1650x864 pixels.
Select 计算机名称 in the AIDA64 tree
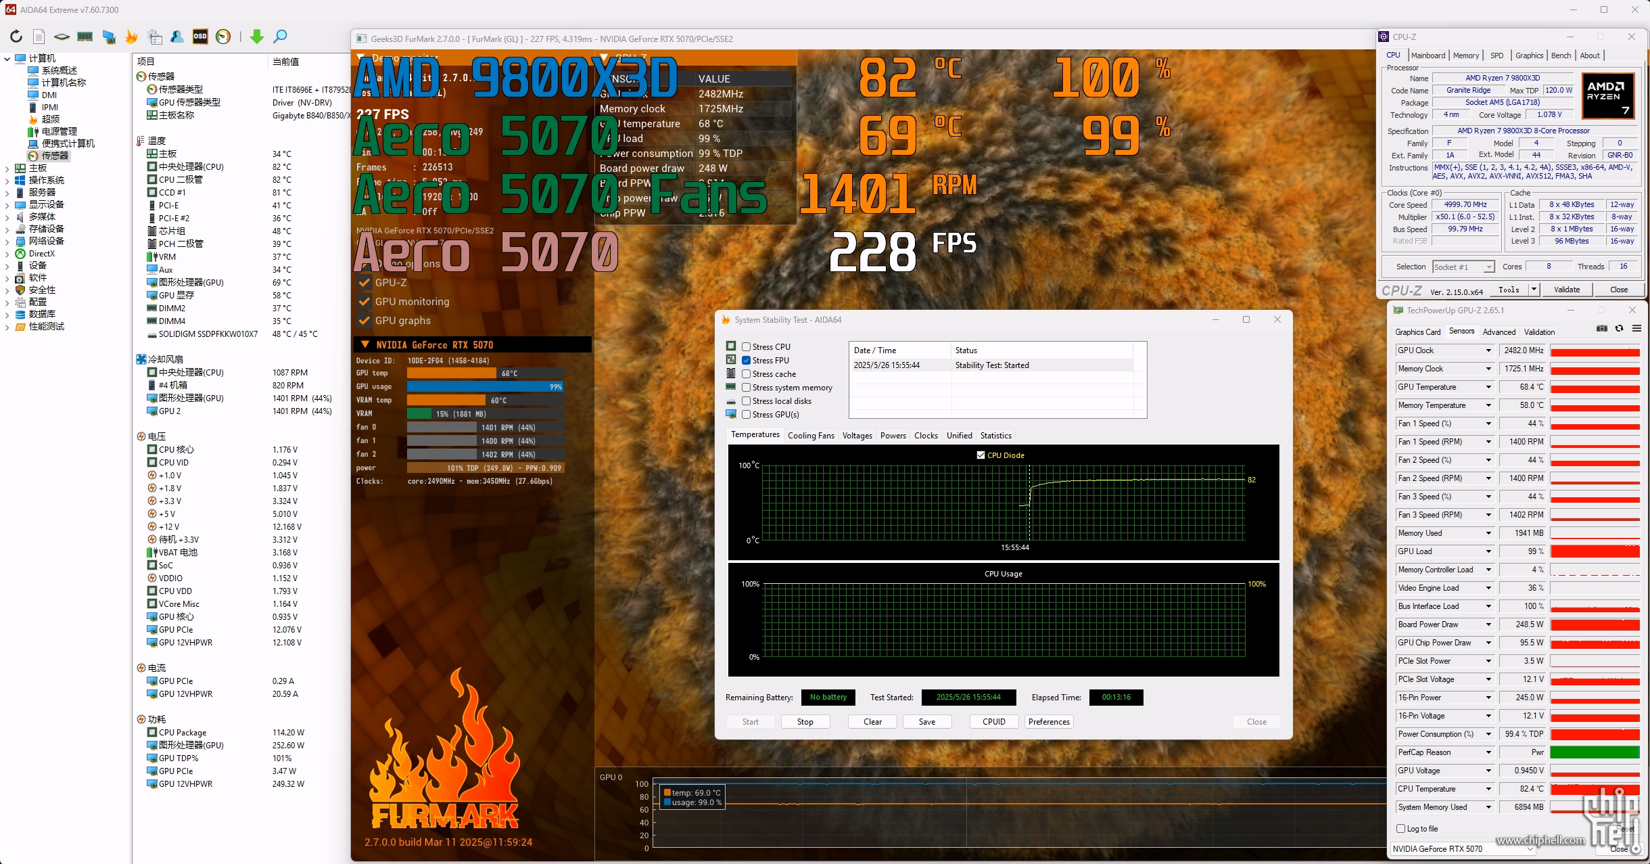[x=57, y=83]
